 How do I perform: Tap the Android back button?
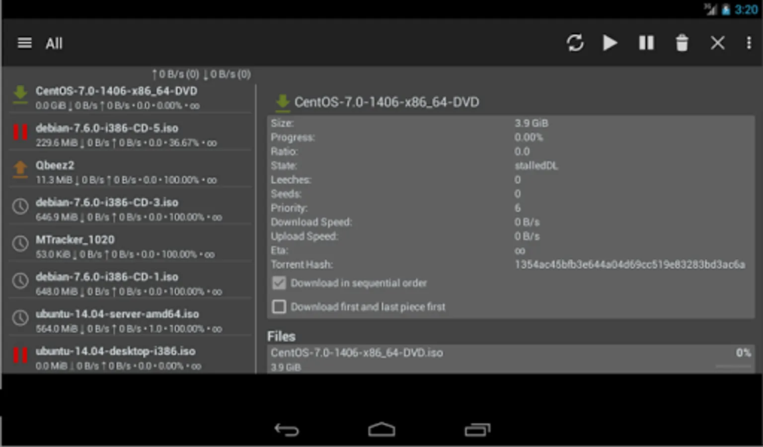coord(287,429)
